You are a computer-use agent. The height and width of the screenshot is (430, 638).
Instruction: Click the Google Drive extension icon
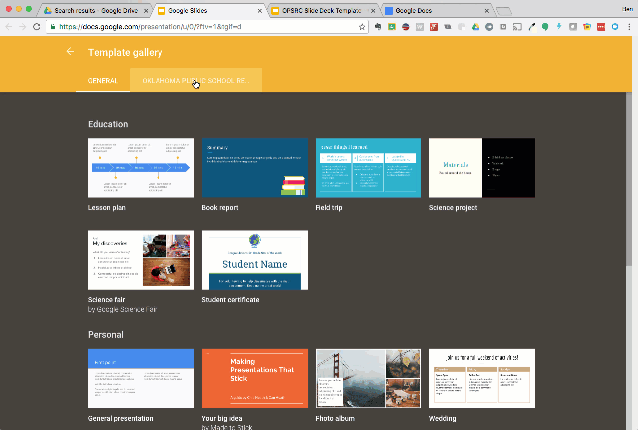click(x=476, y=27)
